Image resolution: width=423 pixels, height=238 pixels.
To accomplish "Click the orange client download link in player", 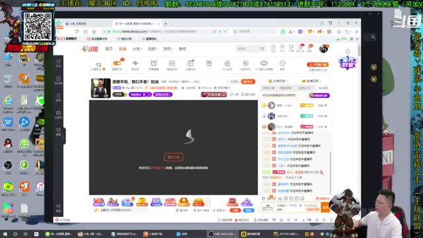I will [159, 168].
